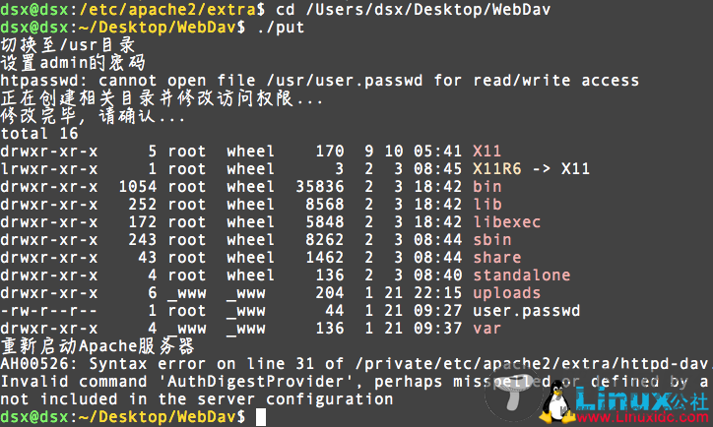Viewport: 713px width, 427px height.
Task: Click the 'cd /Users/dsx/Desktop/WebDav' command
Action: coord(413,9)
